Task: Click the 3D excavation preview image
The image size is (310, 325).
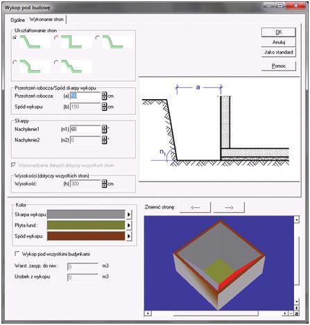Action: point(218,263)
